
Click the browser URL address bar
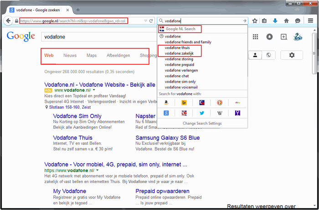[x=82, y=21]
